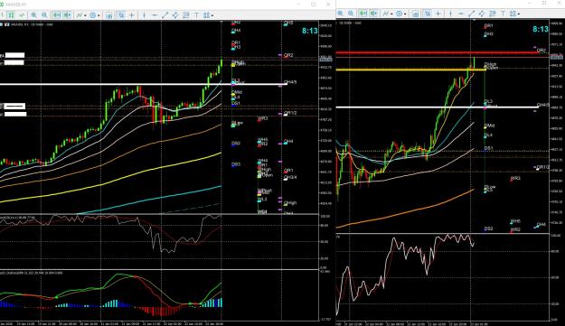Open chart templates icon in left toolbar
565x326 pixels.
coord(109,15)
